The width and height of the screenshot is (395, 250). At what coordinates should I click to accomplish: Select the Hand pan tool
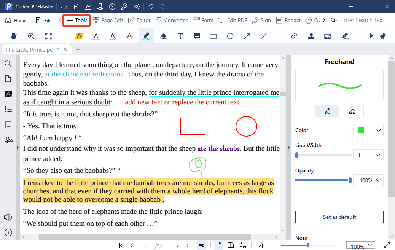(x=14, y=36)
